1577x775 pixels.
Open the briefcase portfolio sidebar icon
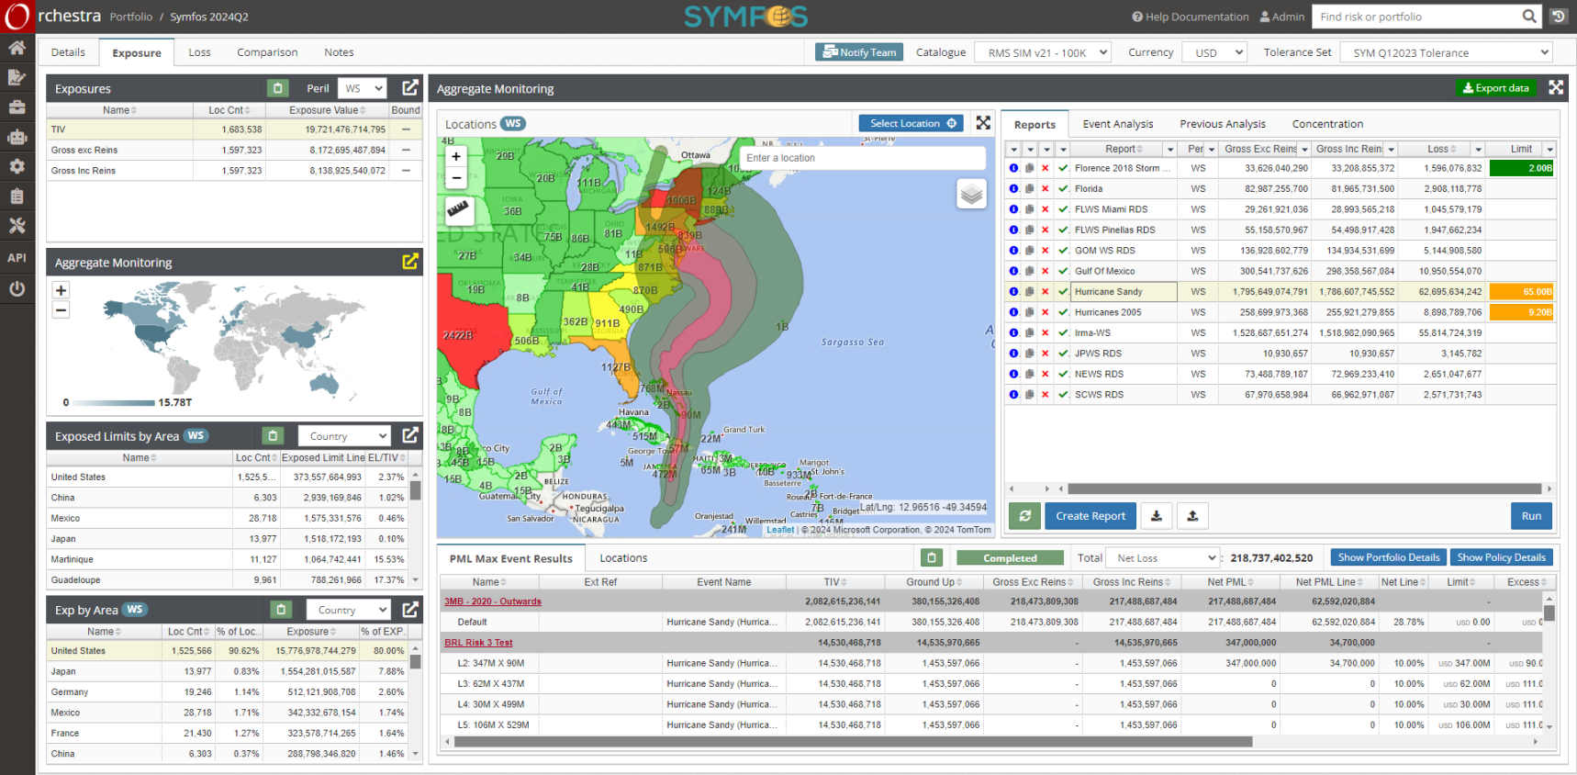click(x=17, y=107)
